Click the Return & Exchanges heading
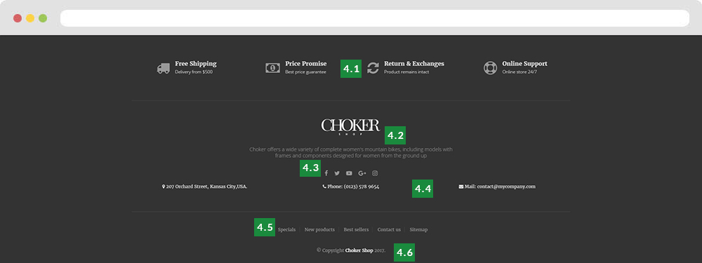 (414, 64)
